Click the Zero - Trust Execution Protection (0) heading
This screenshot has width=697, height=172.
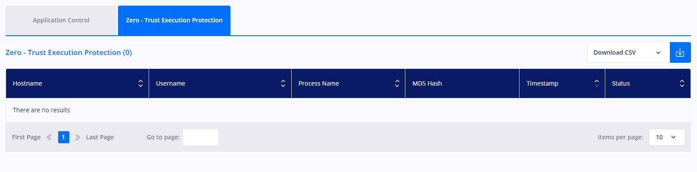(x=68, y=52)
